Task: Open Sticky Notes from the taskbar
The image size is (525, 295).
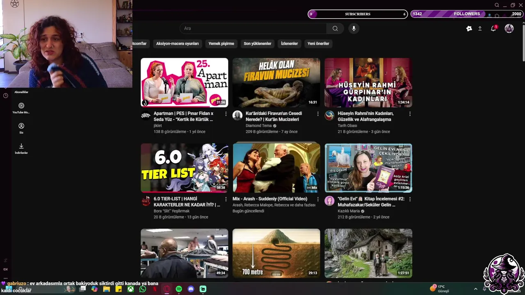Action: [x=119, y=289]
